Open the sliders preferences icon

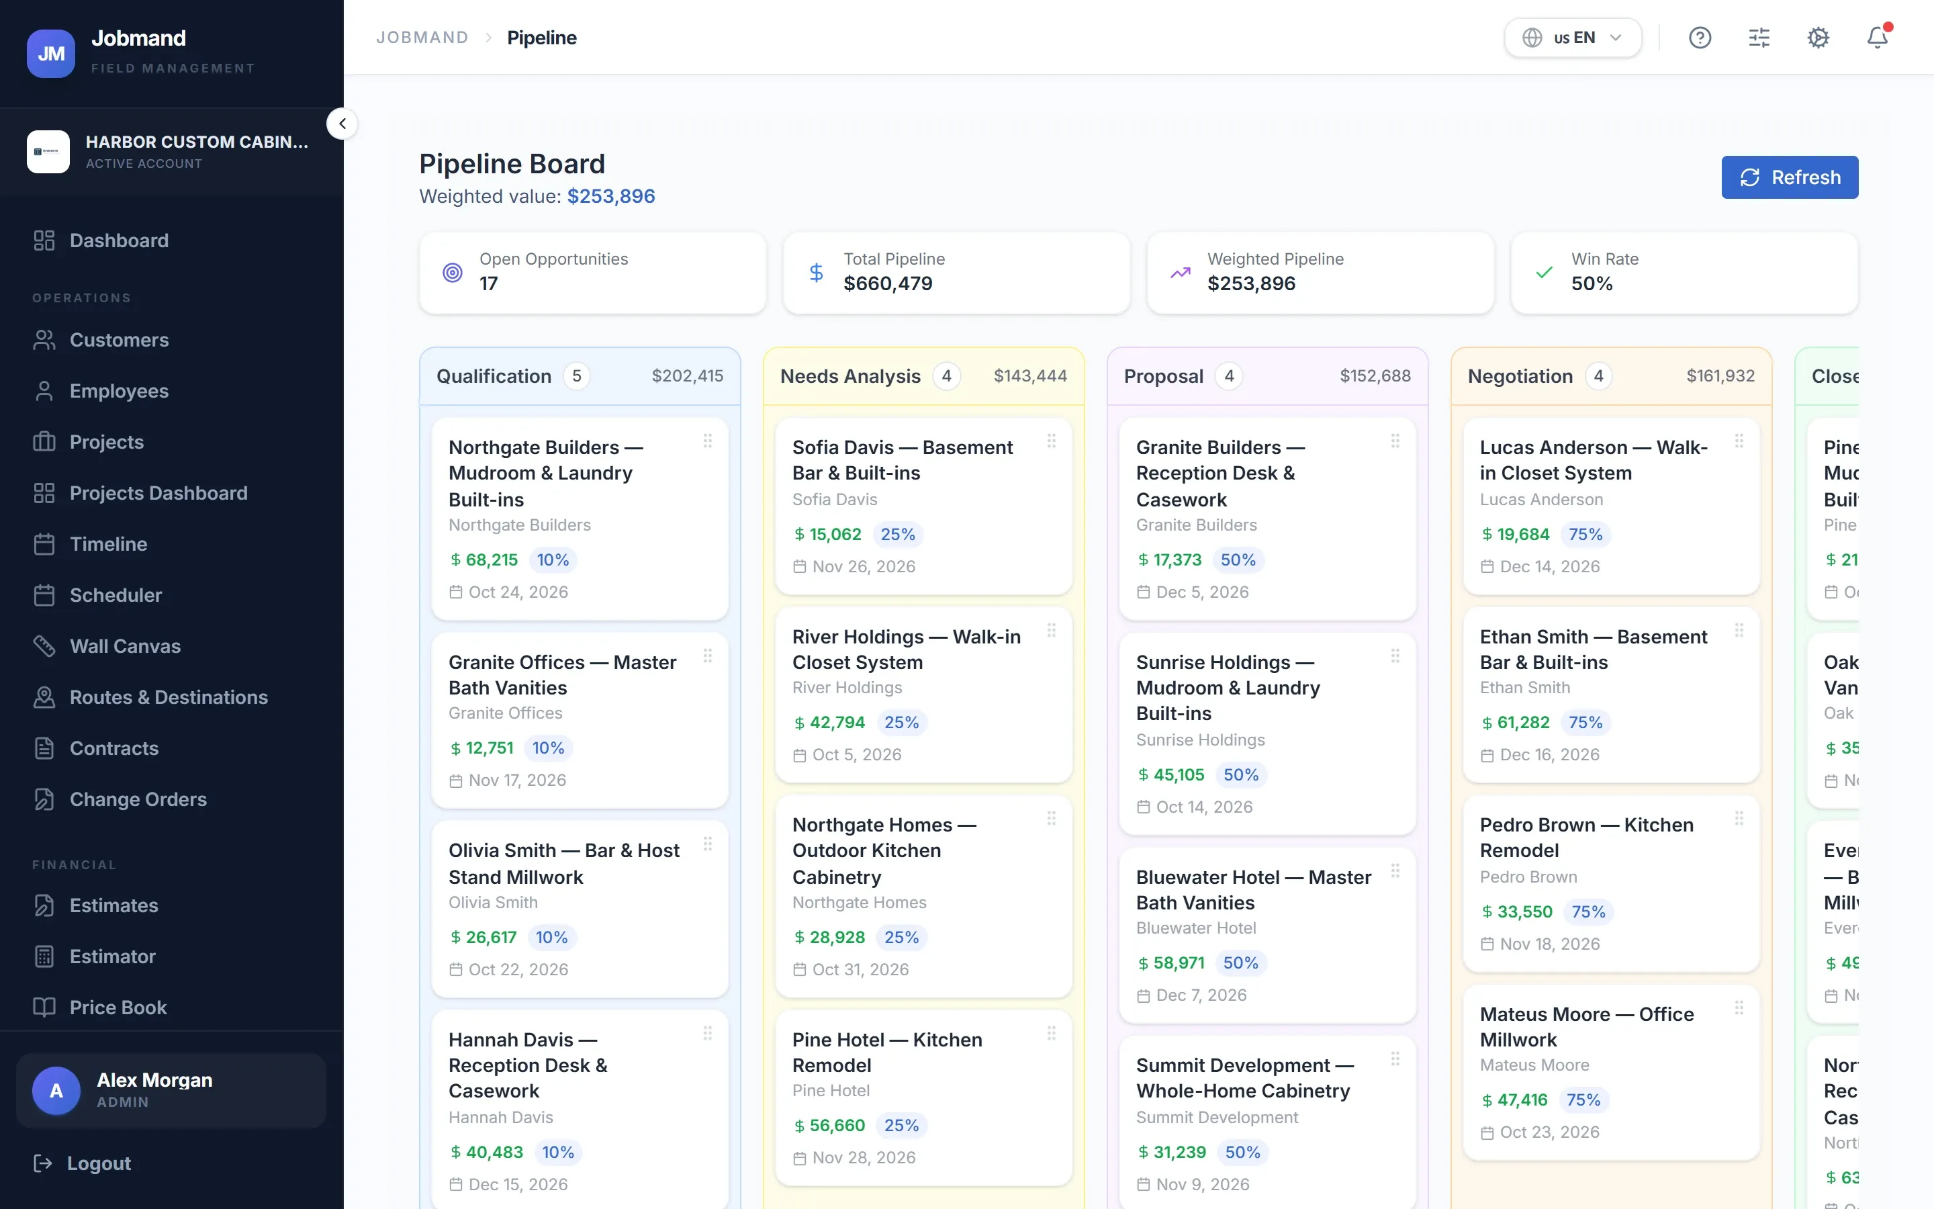1758,38
